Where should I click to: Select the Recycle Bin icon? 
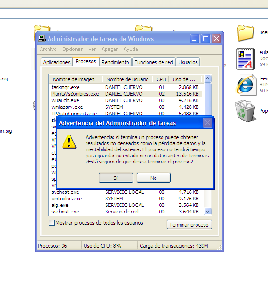point(246,111)
